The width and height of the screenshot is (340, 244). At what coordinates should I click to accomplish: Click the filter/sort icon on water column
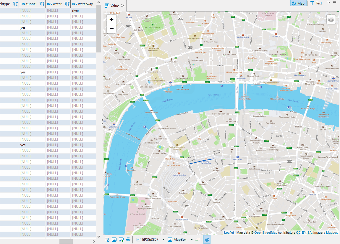click(67, 4)
